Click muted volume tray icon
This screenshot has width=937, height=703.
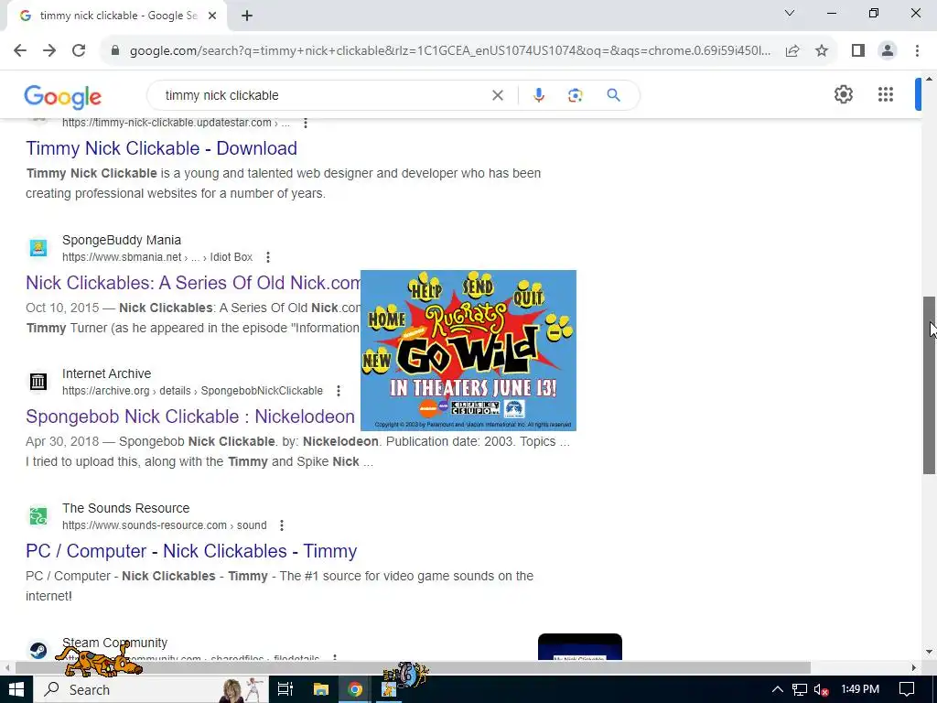(821, 689)
